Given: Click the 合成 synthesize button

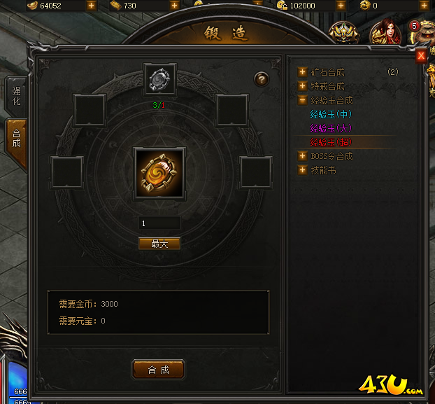Looking at the screenshot, I should (159, 370).
